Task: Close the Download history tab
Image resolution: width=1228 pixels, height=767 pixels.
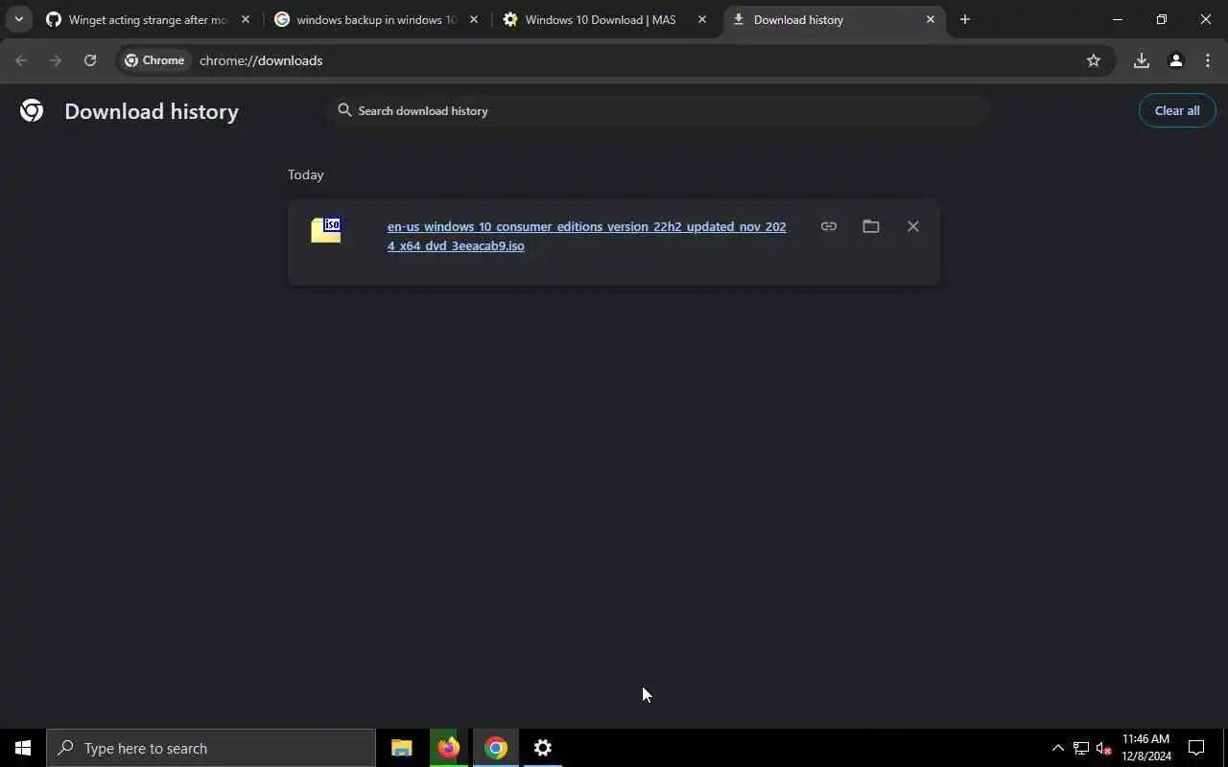Action: coord(931,19)
